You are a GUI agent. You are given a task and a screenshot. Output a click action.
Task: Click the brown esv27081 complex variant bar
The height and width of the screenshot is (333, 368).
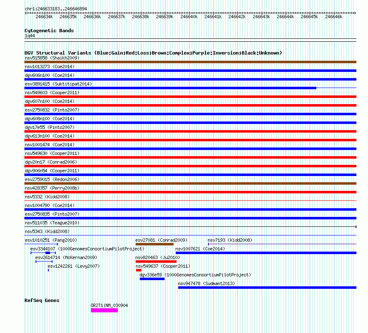[x=155, y=244]
